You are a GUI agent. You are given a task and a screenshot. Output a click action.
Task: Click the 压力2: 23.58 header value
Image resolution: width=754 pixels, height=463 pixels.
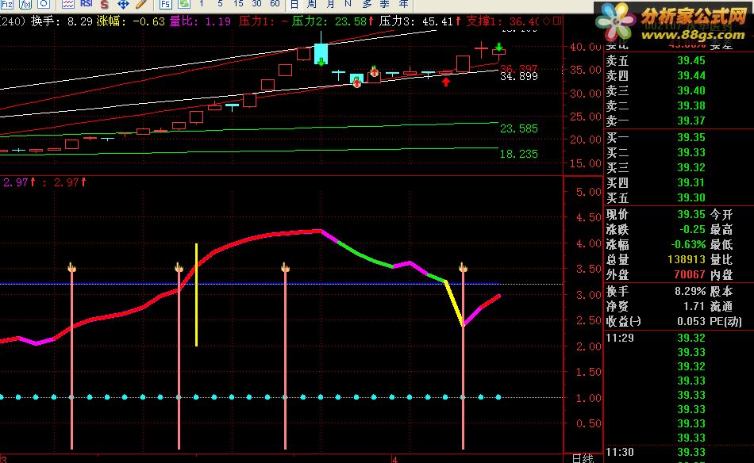pos(333,21)
